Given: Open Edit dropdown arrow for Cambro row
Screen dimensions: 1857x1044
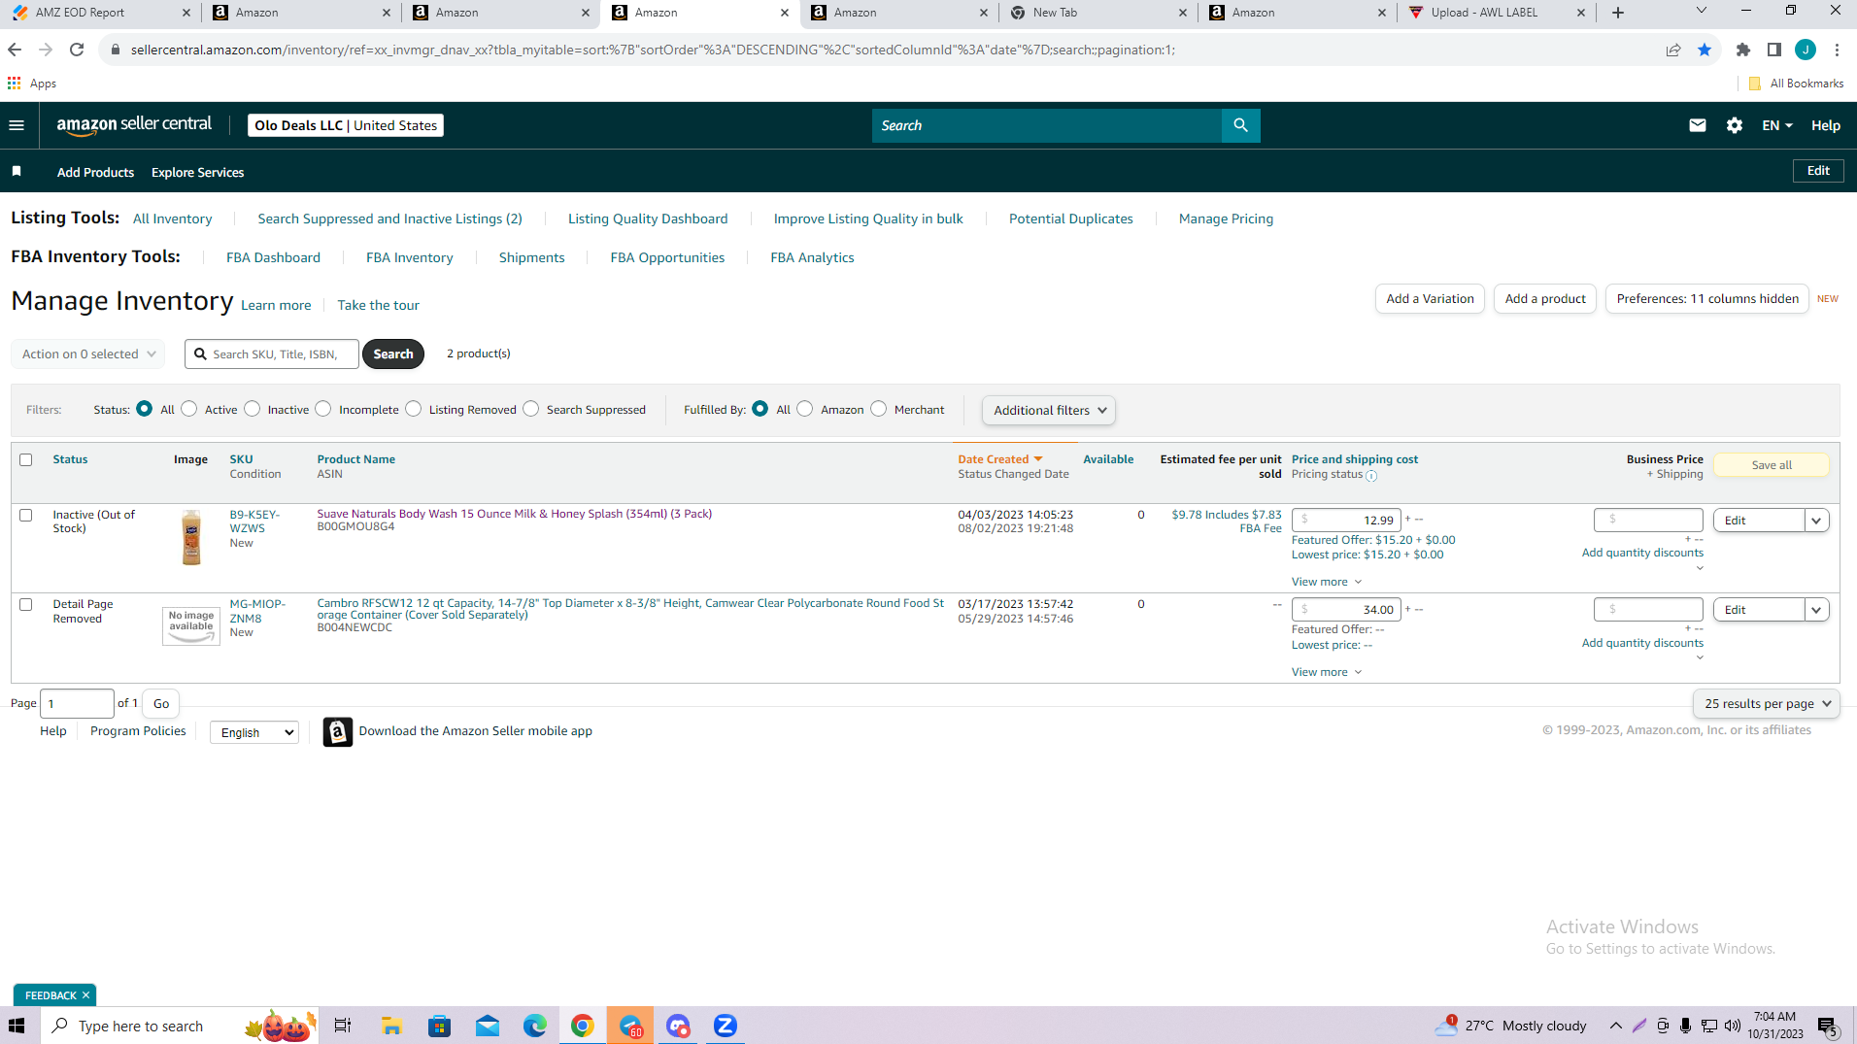Looking at the screenshot, I should pyautogui.click(x=1816, y=610).
